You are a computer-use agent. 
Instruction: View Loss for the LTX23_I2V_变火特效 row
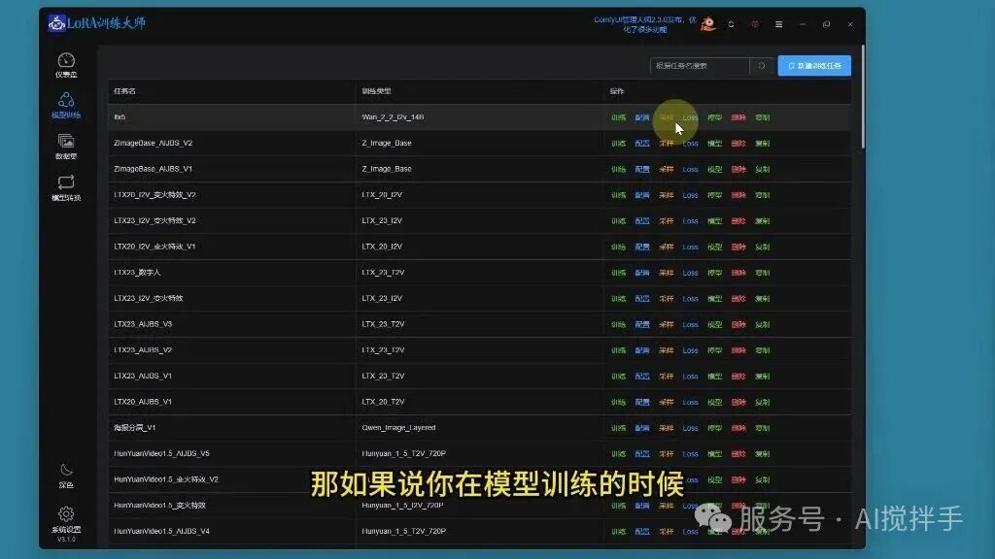691,299
